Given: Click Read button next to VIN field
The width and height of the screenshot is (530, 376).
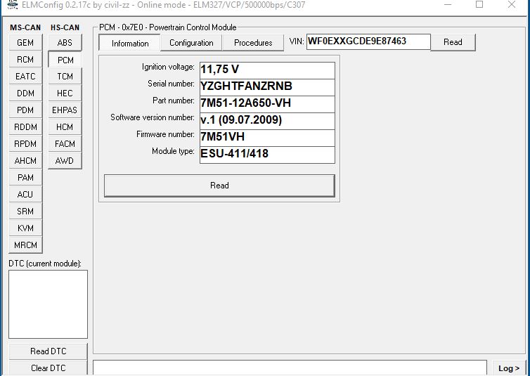Looking at the screenshot, I should coord(453,42).
